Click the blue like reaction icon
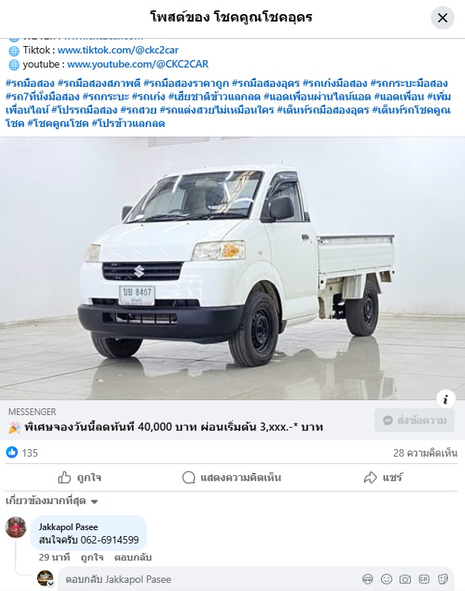This screenshot has width=465, height=591. point(12,452)
